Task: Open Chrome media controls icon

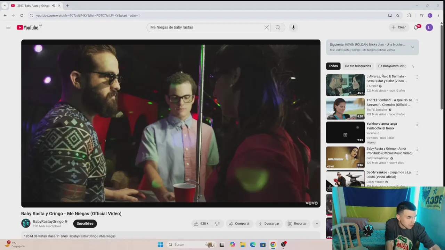Action: 421,15
